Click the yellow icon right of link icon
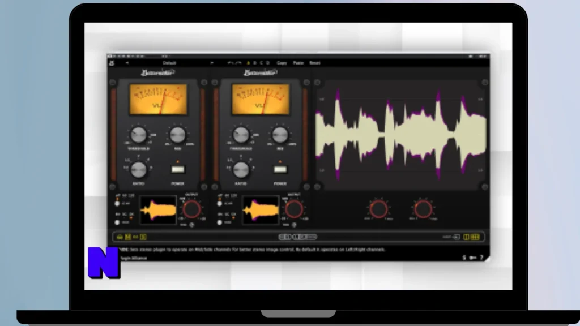Screen dimensions: 580x326 (143, 237)
